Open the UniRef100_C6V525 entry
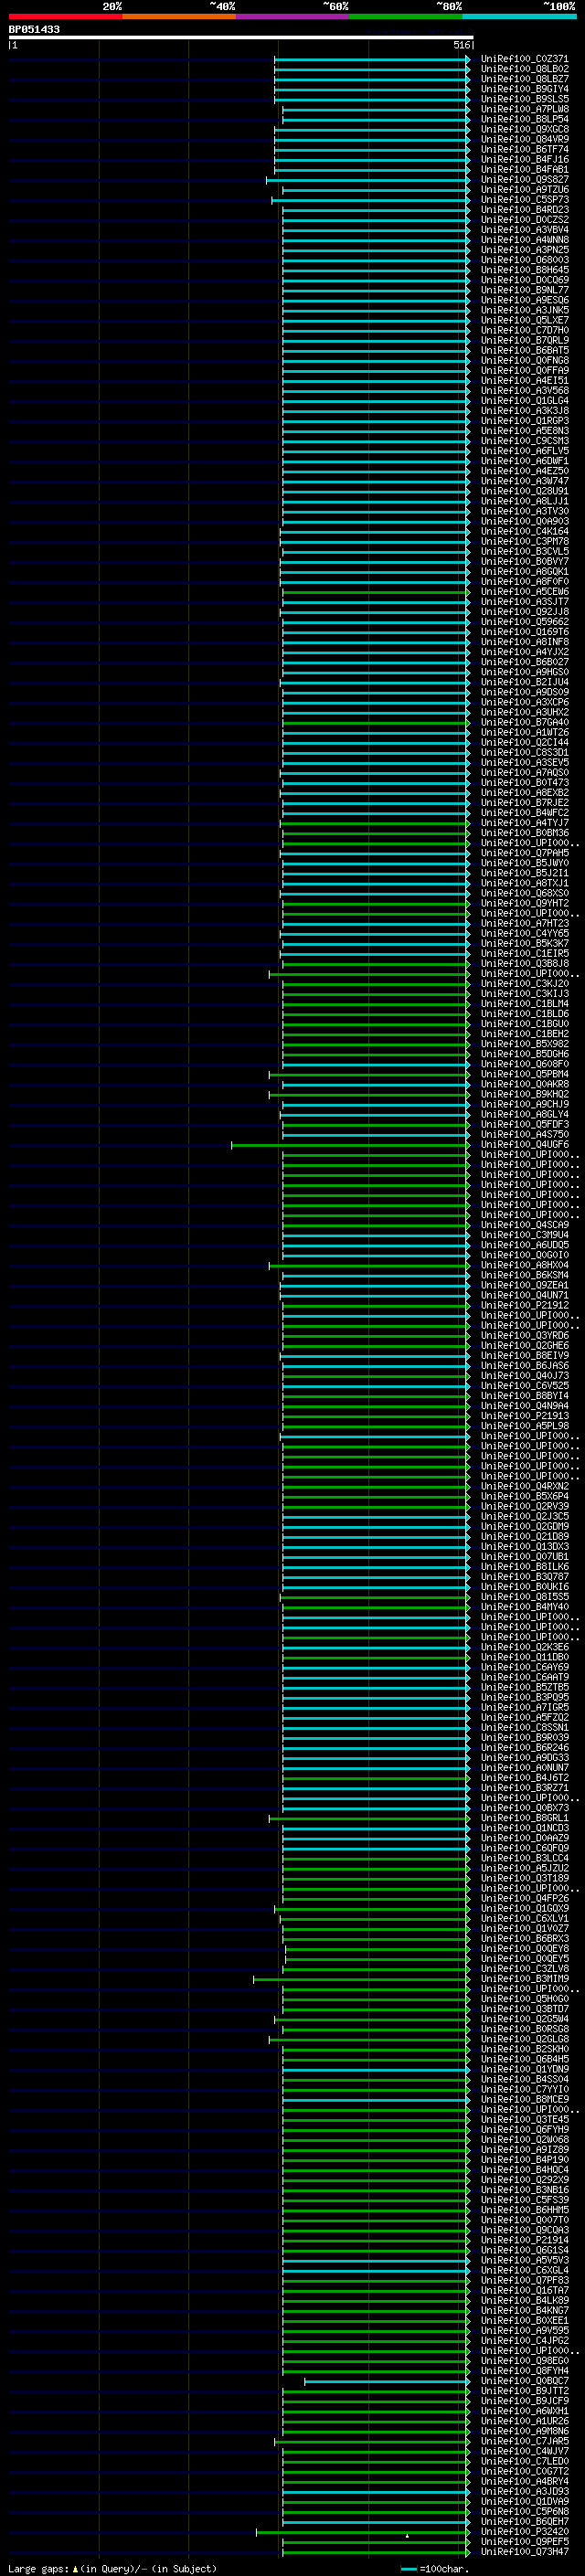 pyautogui.click(x=524, y=1386)
